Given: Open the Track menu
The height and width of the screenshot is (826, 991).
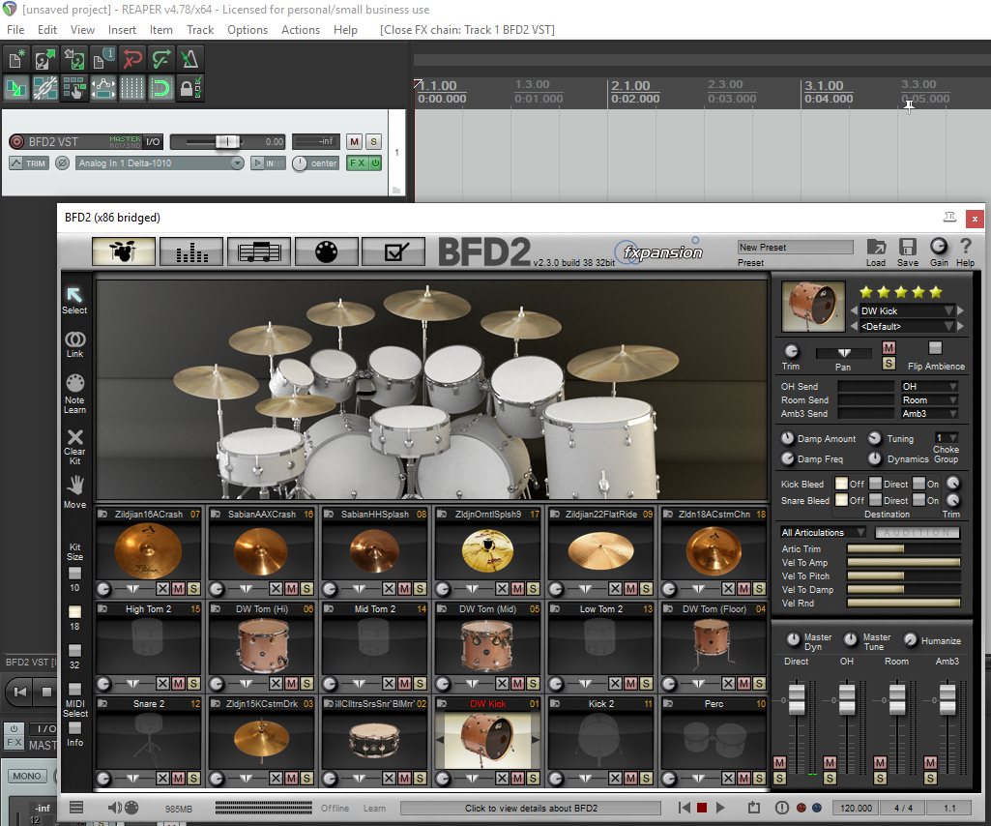Looking at the screenshot, I should (x=200, y=30).
